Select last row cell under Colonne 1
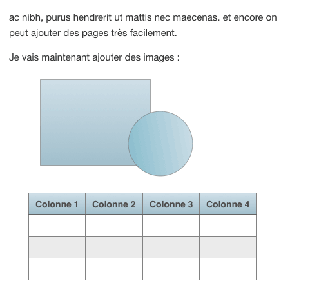 (x=57, y=269)
